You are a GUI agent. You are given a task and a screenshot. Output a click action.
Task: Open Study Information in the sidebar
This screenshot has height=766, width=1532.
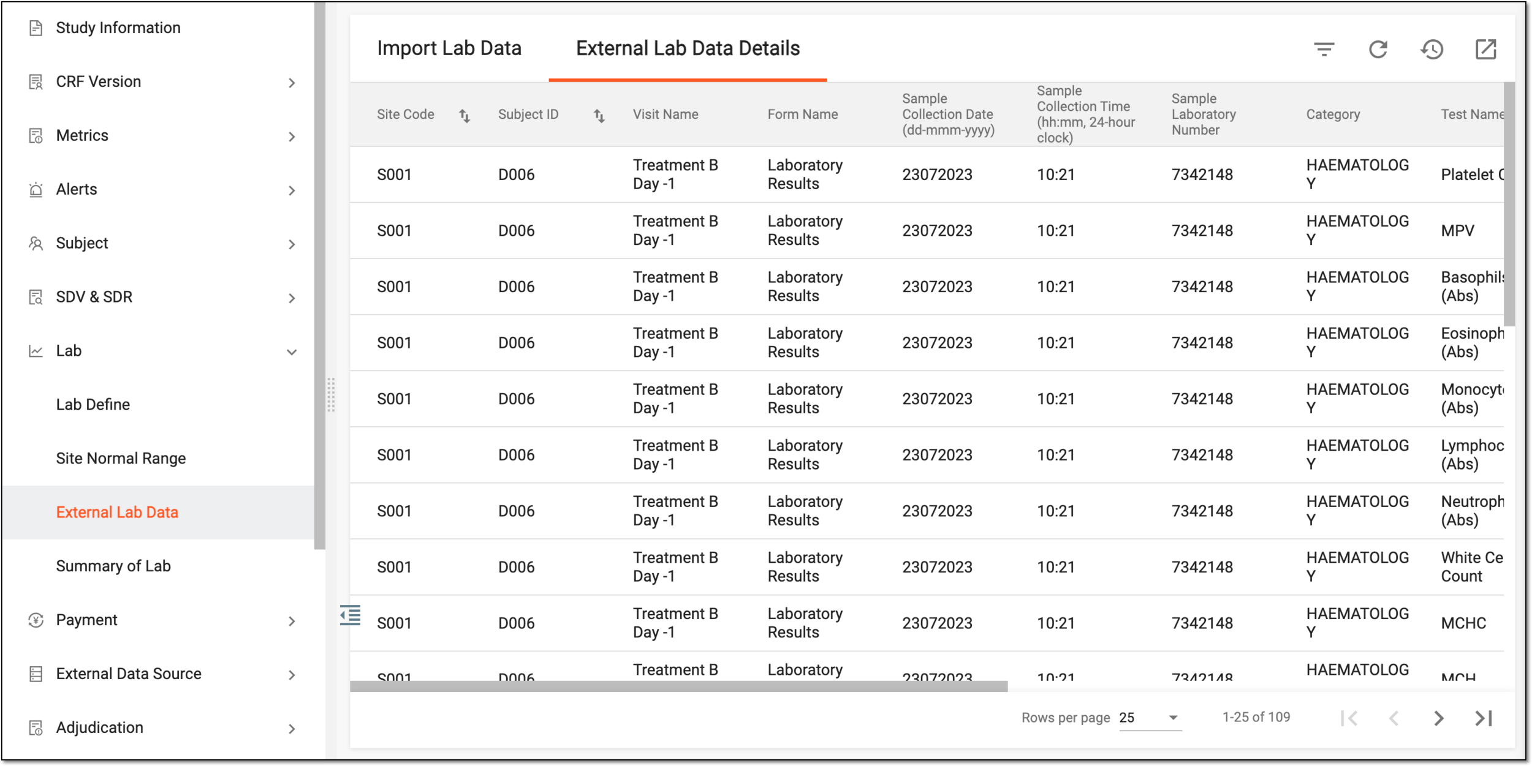118,28
